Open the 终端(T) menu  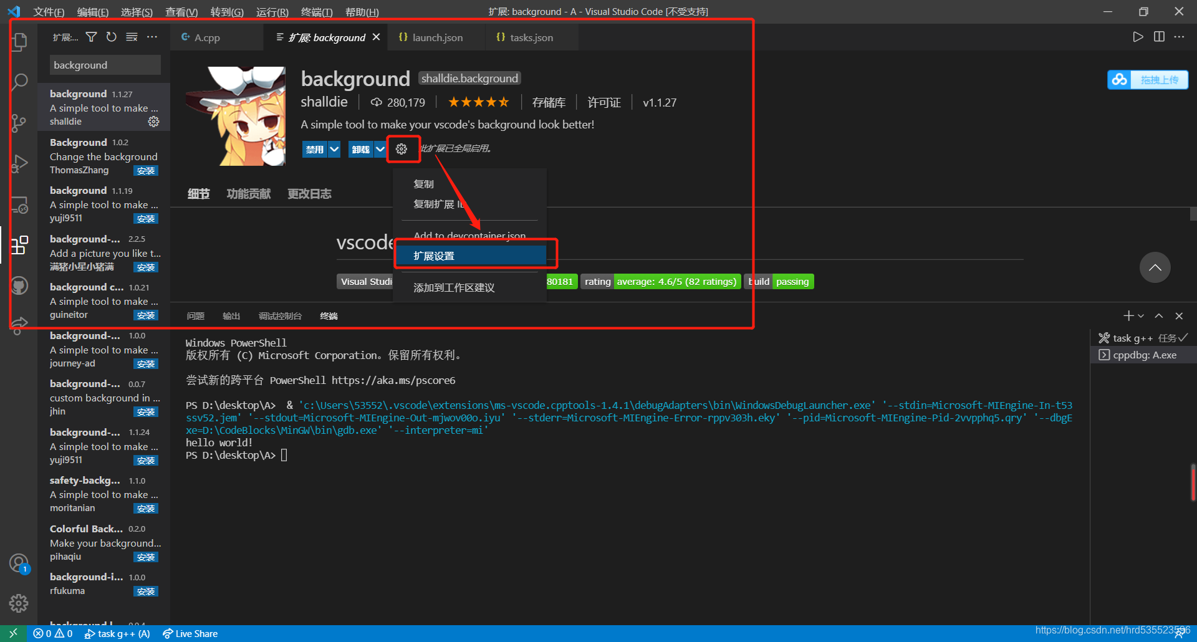click(x=317, y=12)
